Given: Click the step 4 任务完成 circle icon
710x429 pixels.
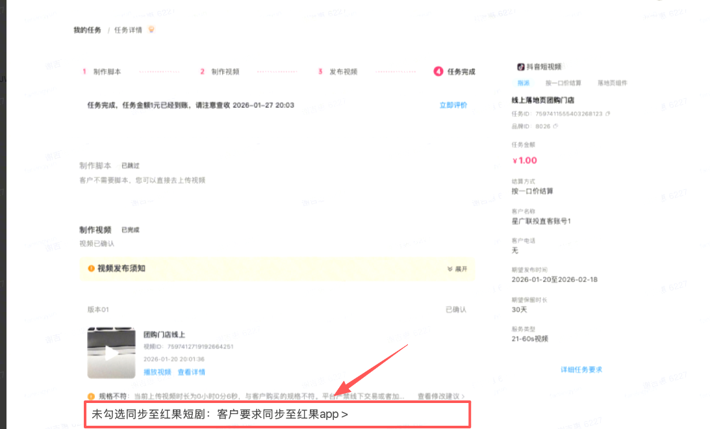Looking at the screenshot, I should [x=438, y=71].
